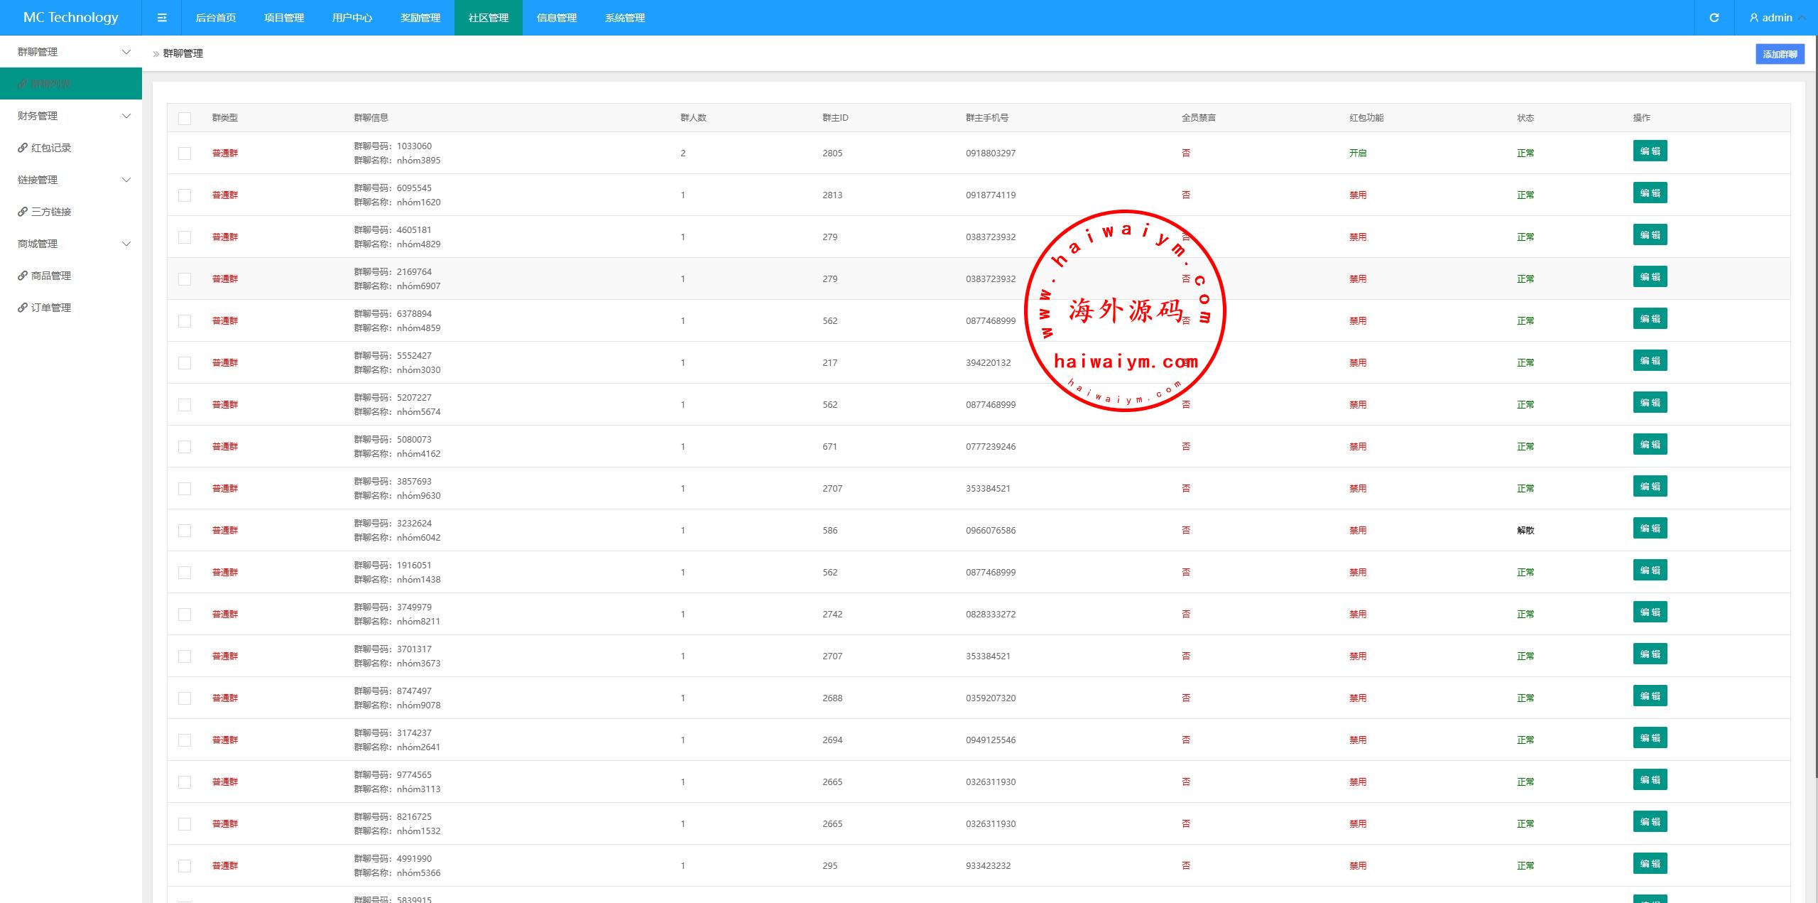1818x903 pixels.
Task: Open 订单管理 link icon in sidebar
Action: (x=23, y=308)
